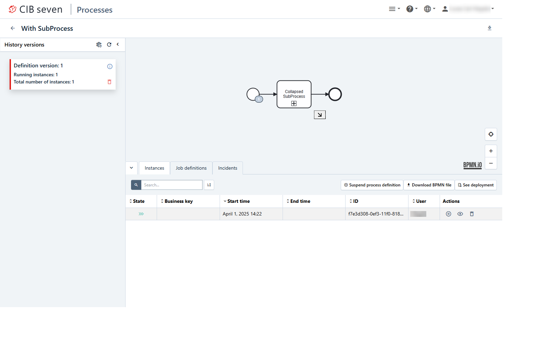This screenshot has height=341, width=558.
Task: Zoom out of the BPMN diagram
Action: pyautogui.click(x=491, y=163)
